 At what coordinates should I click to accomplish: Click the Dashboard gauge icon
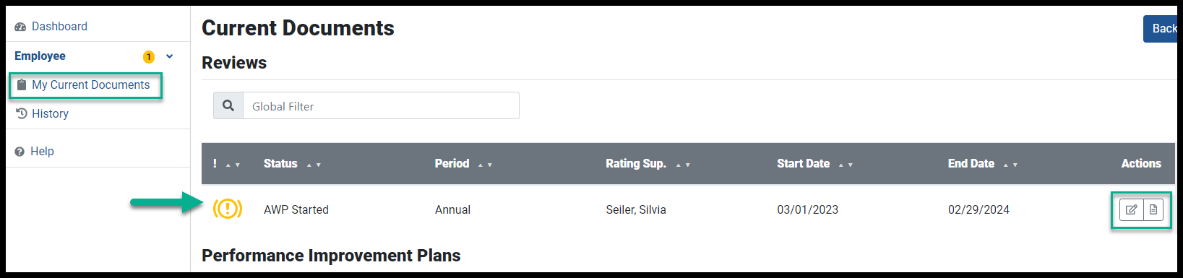point(20,27)
